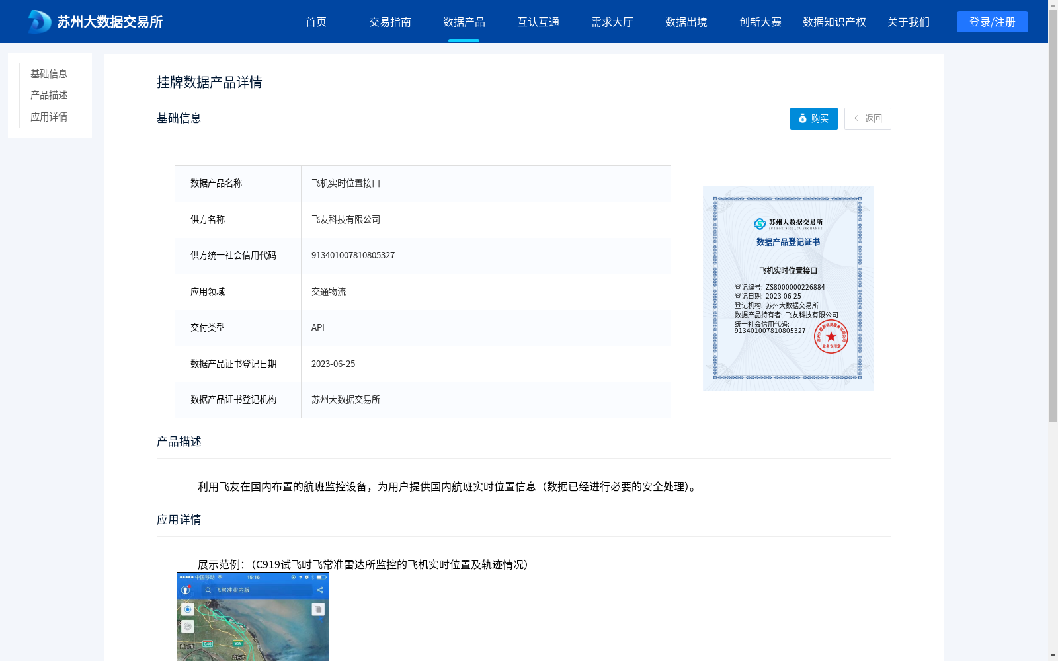Screen dimensions: 1058x661
Task: Click the 数据产品证书登记日期 label cell
Action: 238,364
